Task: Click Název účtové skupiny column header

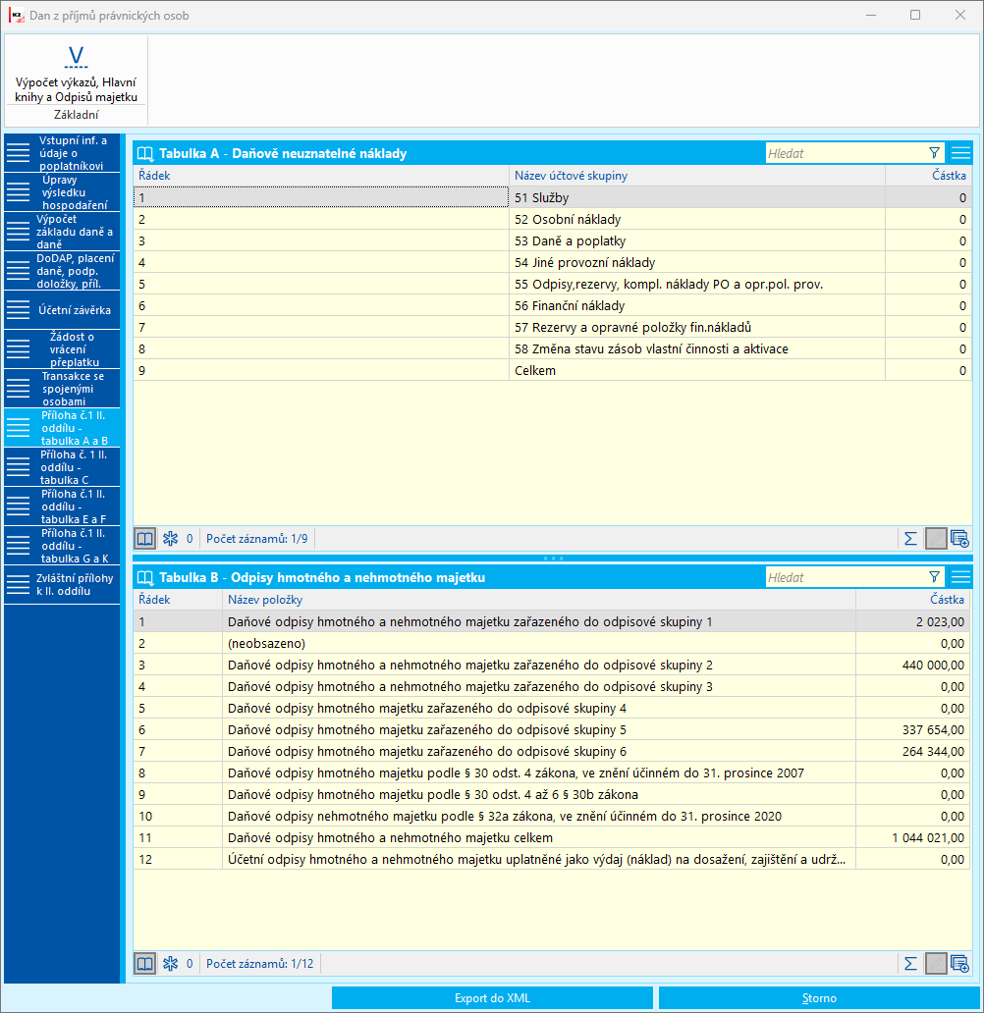Action: click(x=697, y=176)
